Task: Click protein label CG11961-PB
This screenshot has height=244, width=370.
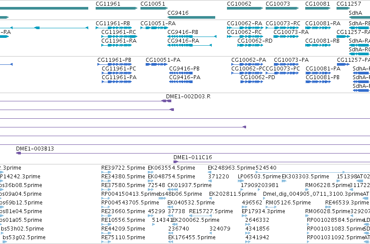Action: [114, 60]
